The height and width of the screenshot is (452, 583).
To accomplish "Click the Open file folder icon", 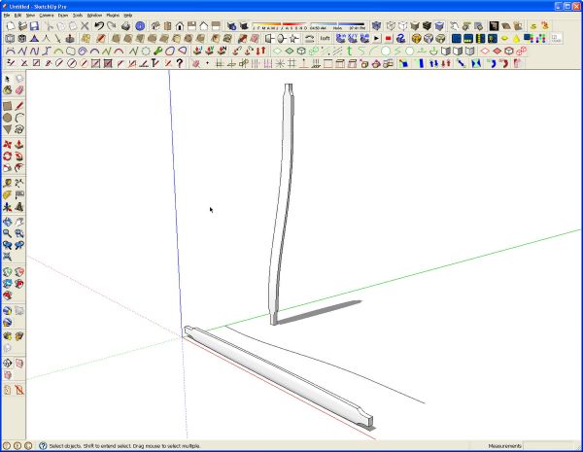I will pyautogui.click(x=22, y=25).
